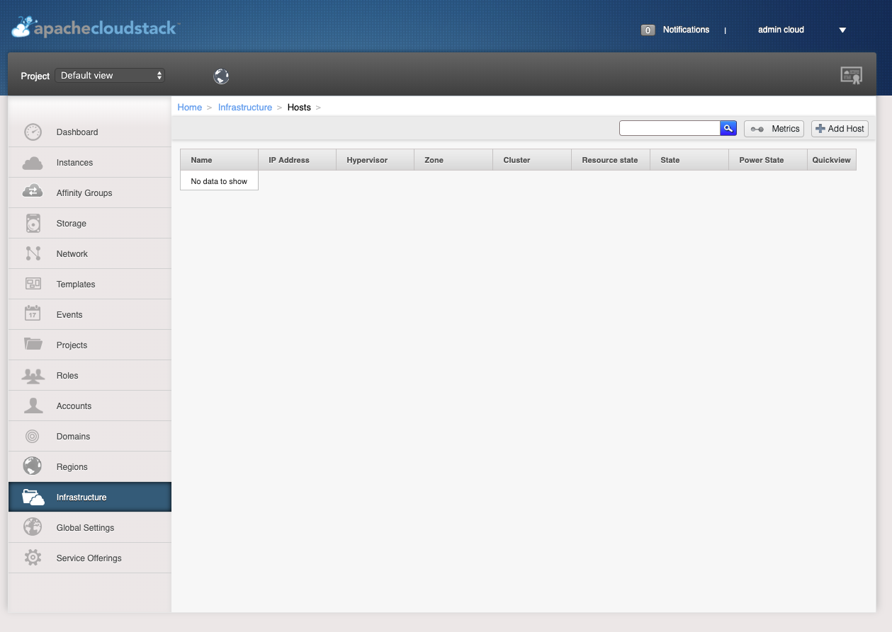Go to Regions in the sidebar
892x632 pixels.
(90, 467)
